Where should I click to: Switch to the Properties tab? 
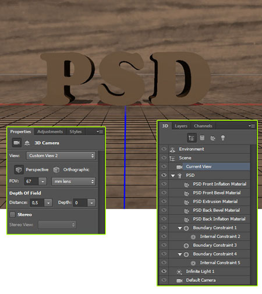pos(20,132)
